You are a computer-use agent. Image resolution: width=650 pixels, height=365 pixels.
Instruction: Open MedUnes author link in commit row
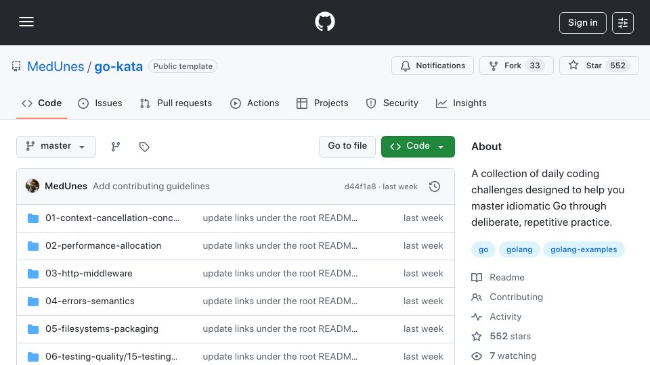[x=66, y=187]
